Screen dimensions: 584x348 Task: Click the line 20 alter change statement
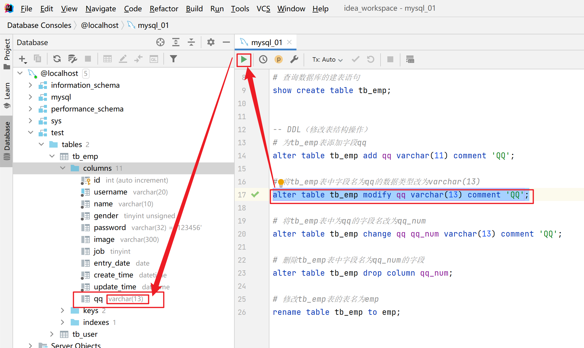(x=417, y=234)
